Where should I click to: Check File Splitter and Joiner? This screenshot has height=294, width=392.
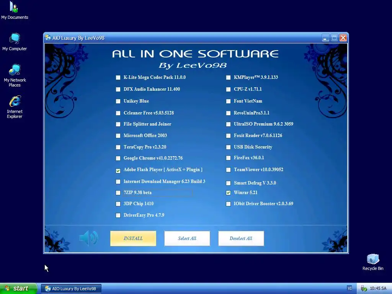click(118, 124)
